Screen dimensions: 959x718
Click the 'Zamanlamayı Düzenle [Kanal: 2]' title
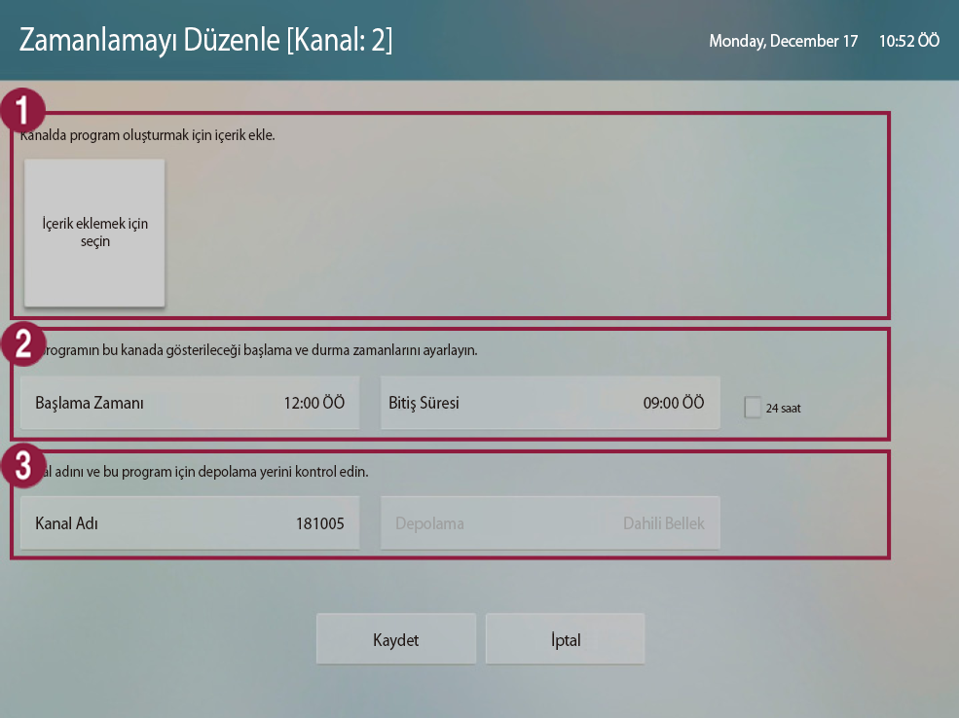click(206, 41)
